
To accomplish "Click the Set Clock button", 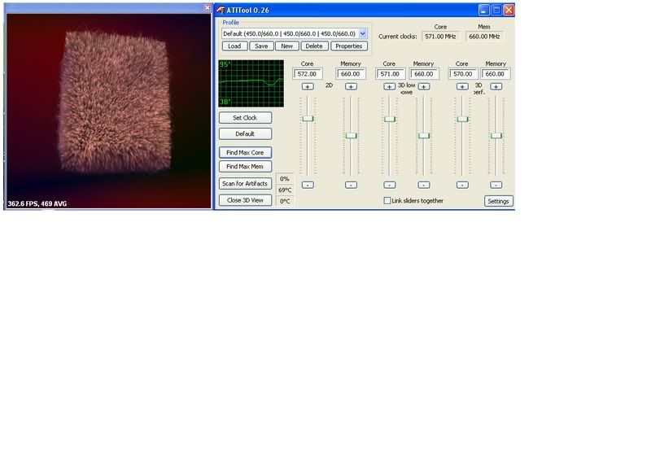I will pyautogui.click(x=245, y=117).
